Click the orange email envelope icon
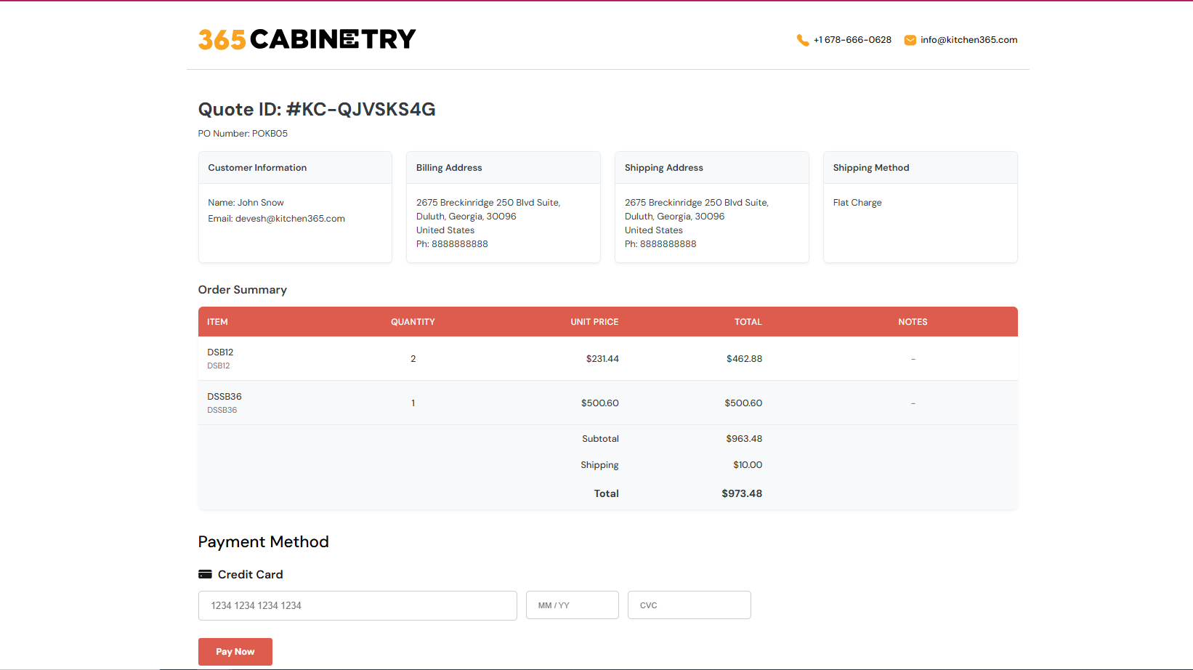The height and width of the screenshot is (670, 1193). coord(910,40)
